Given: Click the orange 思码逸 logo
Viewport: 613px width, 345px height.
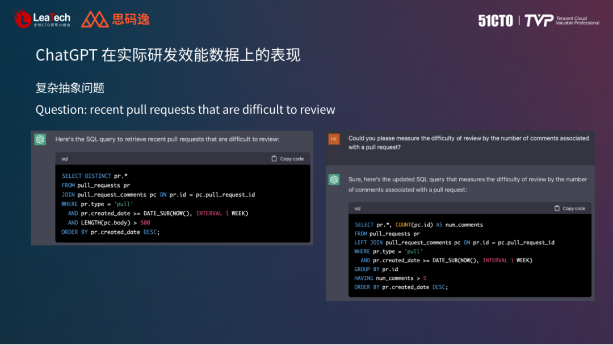Looking at the screenshot, I should coord(116,19).
